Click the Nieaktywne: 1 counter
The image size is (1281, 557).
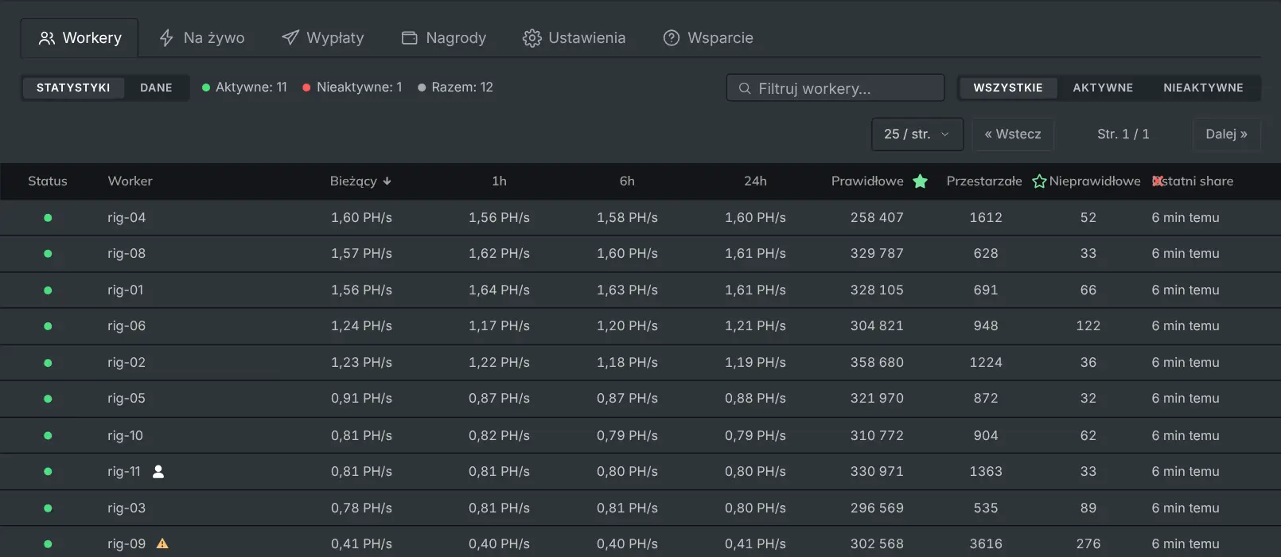click(x=352, y=88)
